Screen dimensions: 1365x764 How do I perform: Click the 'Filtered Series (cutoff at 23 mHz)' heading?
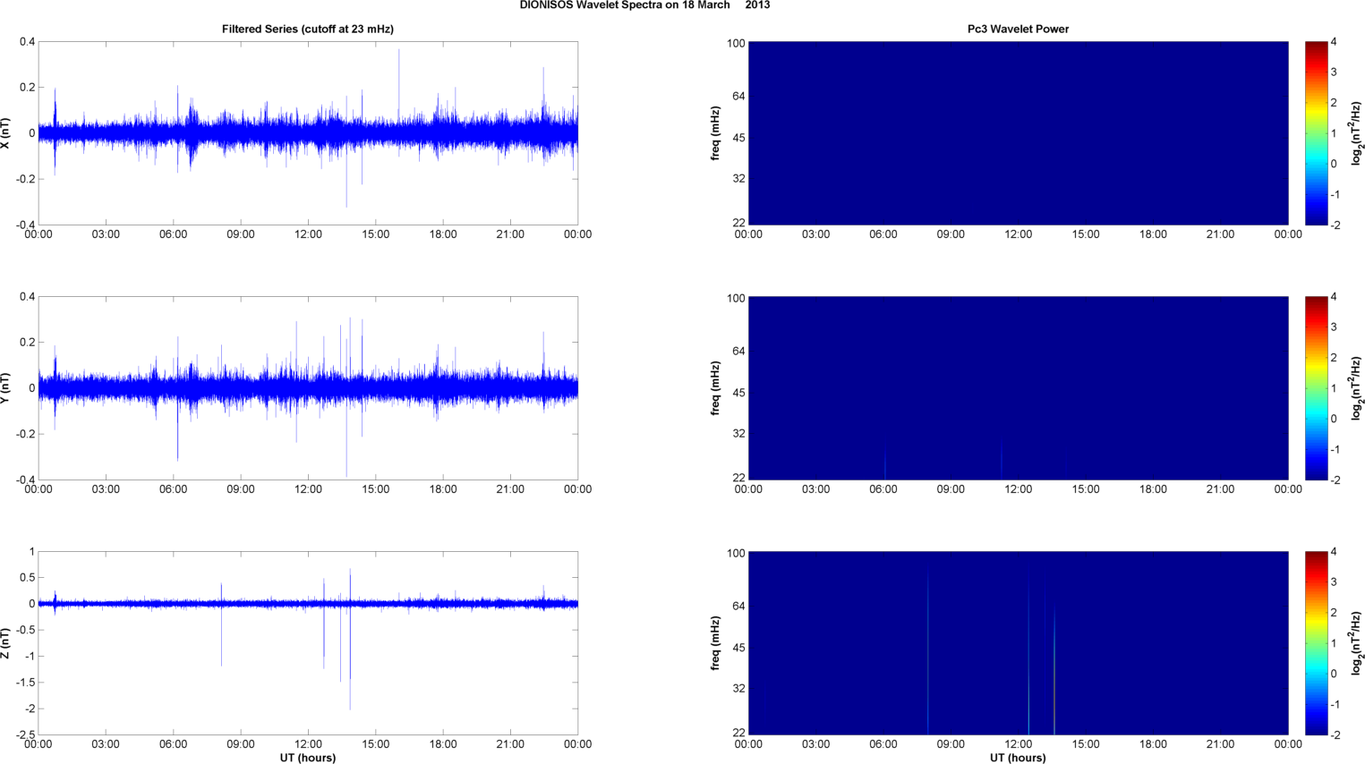click(308, 29)
